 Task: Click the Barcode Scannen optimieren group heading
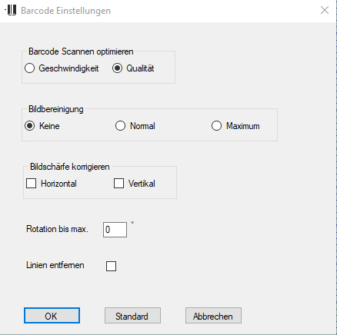(x=81, y=51)
